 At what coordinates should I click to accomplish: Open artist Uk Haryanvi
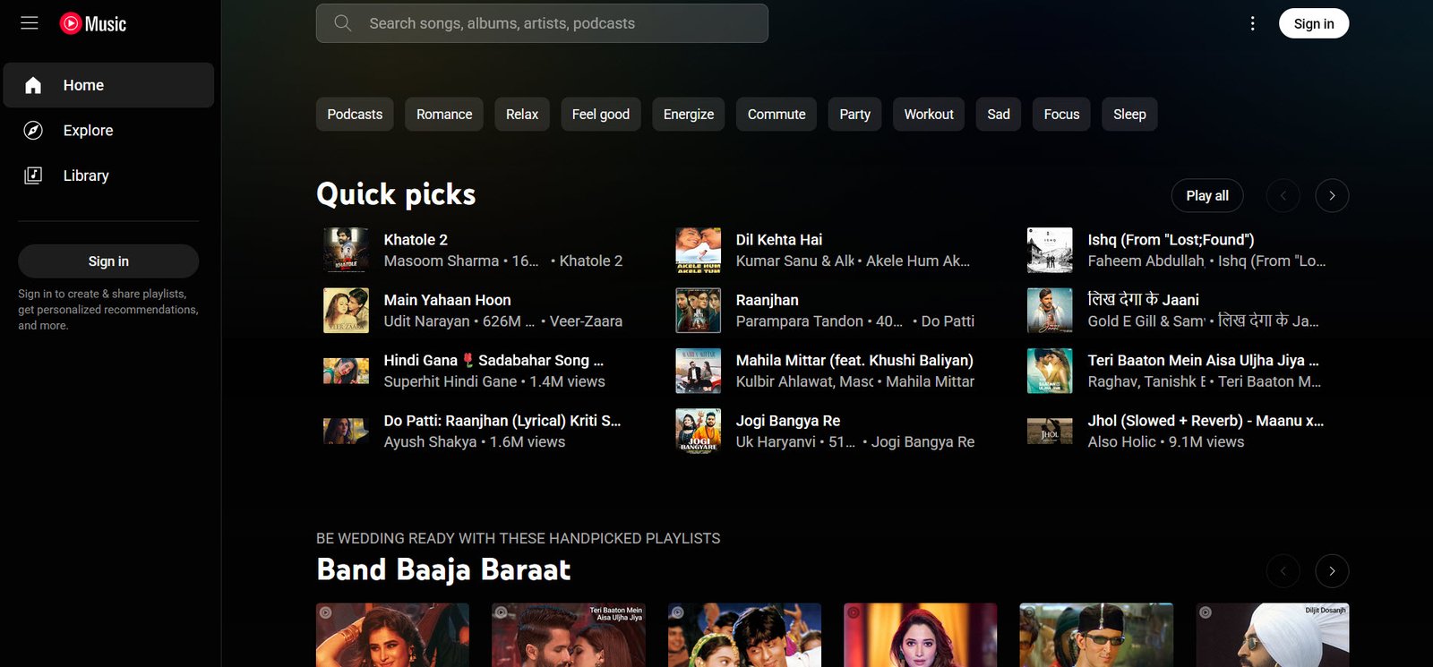click(x=776, y=442)
